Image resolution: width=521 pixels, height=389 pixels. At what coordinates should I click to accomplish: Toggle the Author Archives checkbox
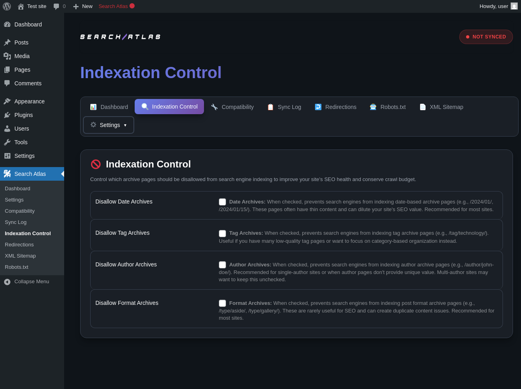(x=222, y=265)
